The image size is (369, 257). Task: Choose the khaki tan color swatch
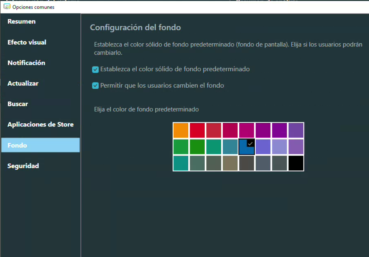click(230, 163)
